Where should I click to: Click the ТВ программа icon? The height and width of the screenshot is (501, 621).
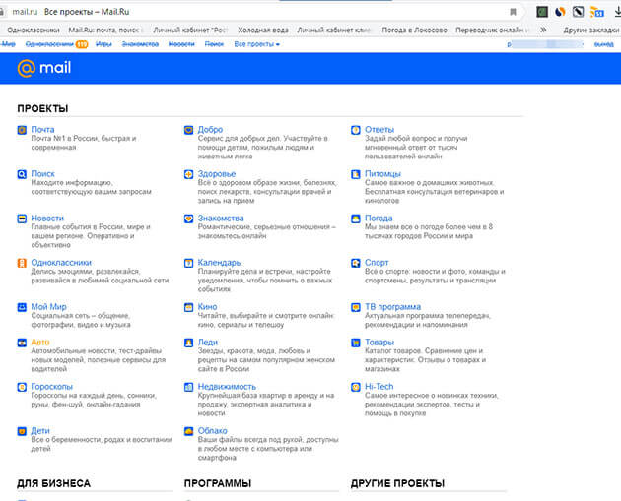357,307
